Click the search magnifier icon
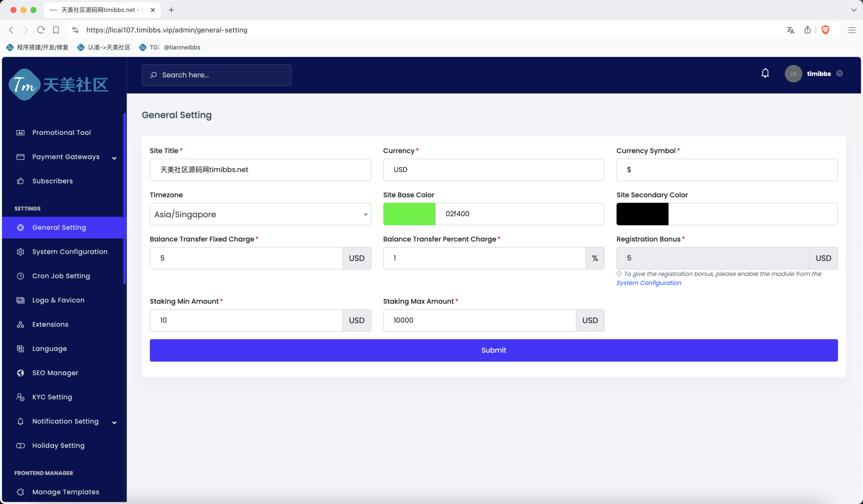863x504 pixels. pyautogui.click(x=154, y=75)
